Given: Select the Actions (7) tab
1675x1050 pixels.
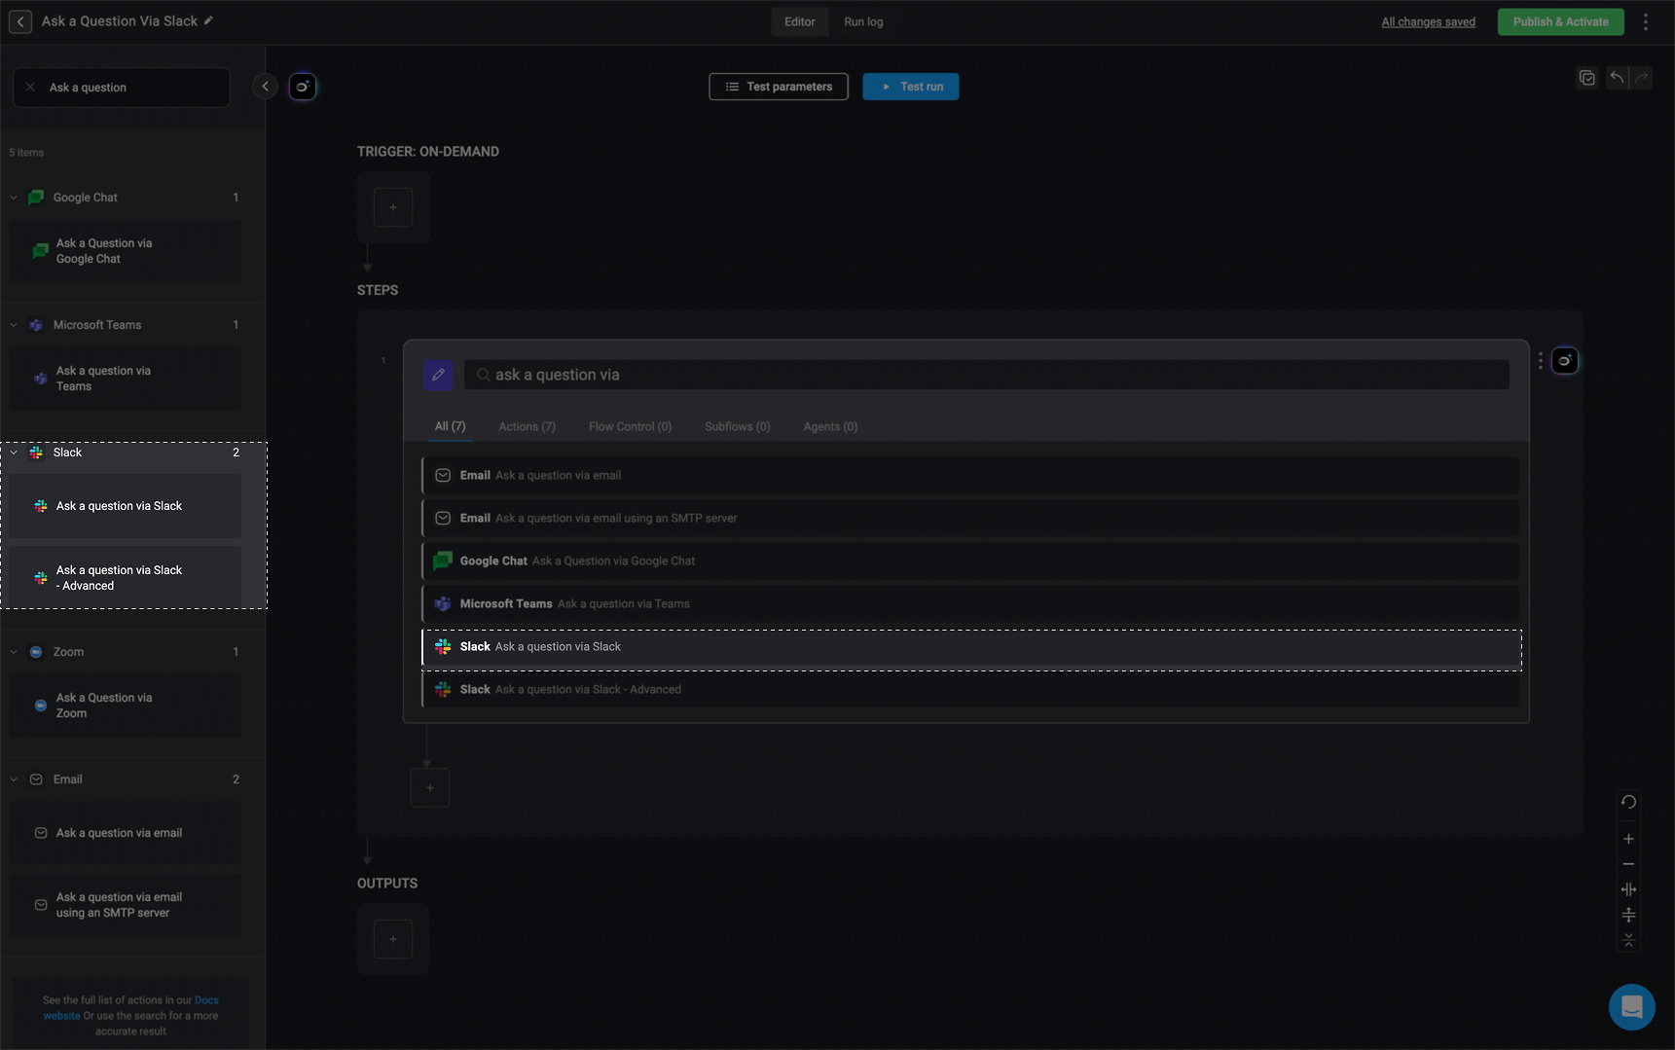Looking at the screenshot, I should coord(527,426).
